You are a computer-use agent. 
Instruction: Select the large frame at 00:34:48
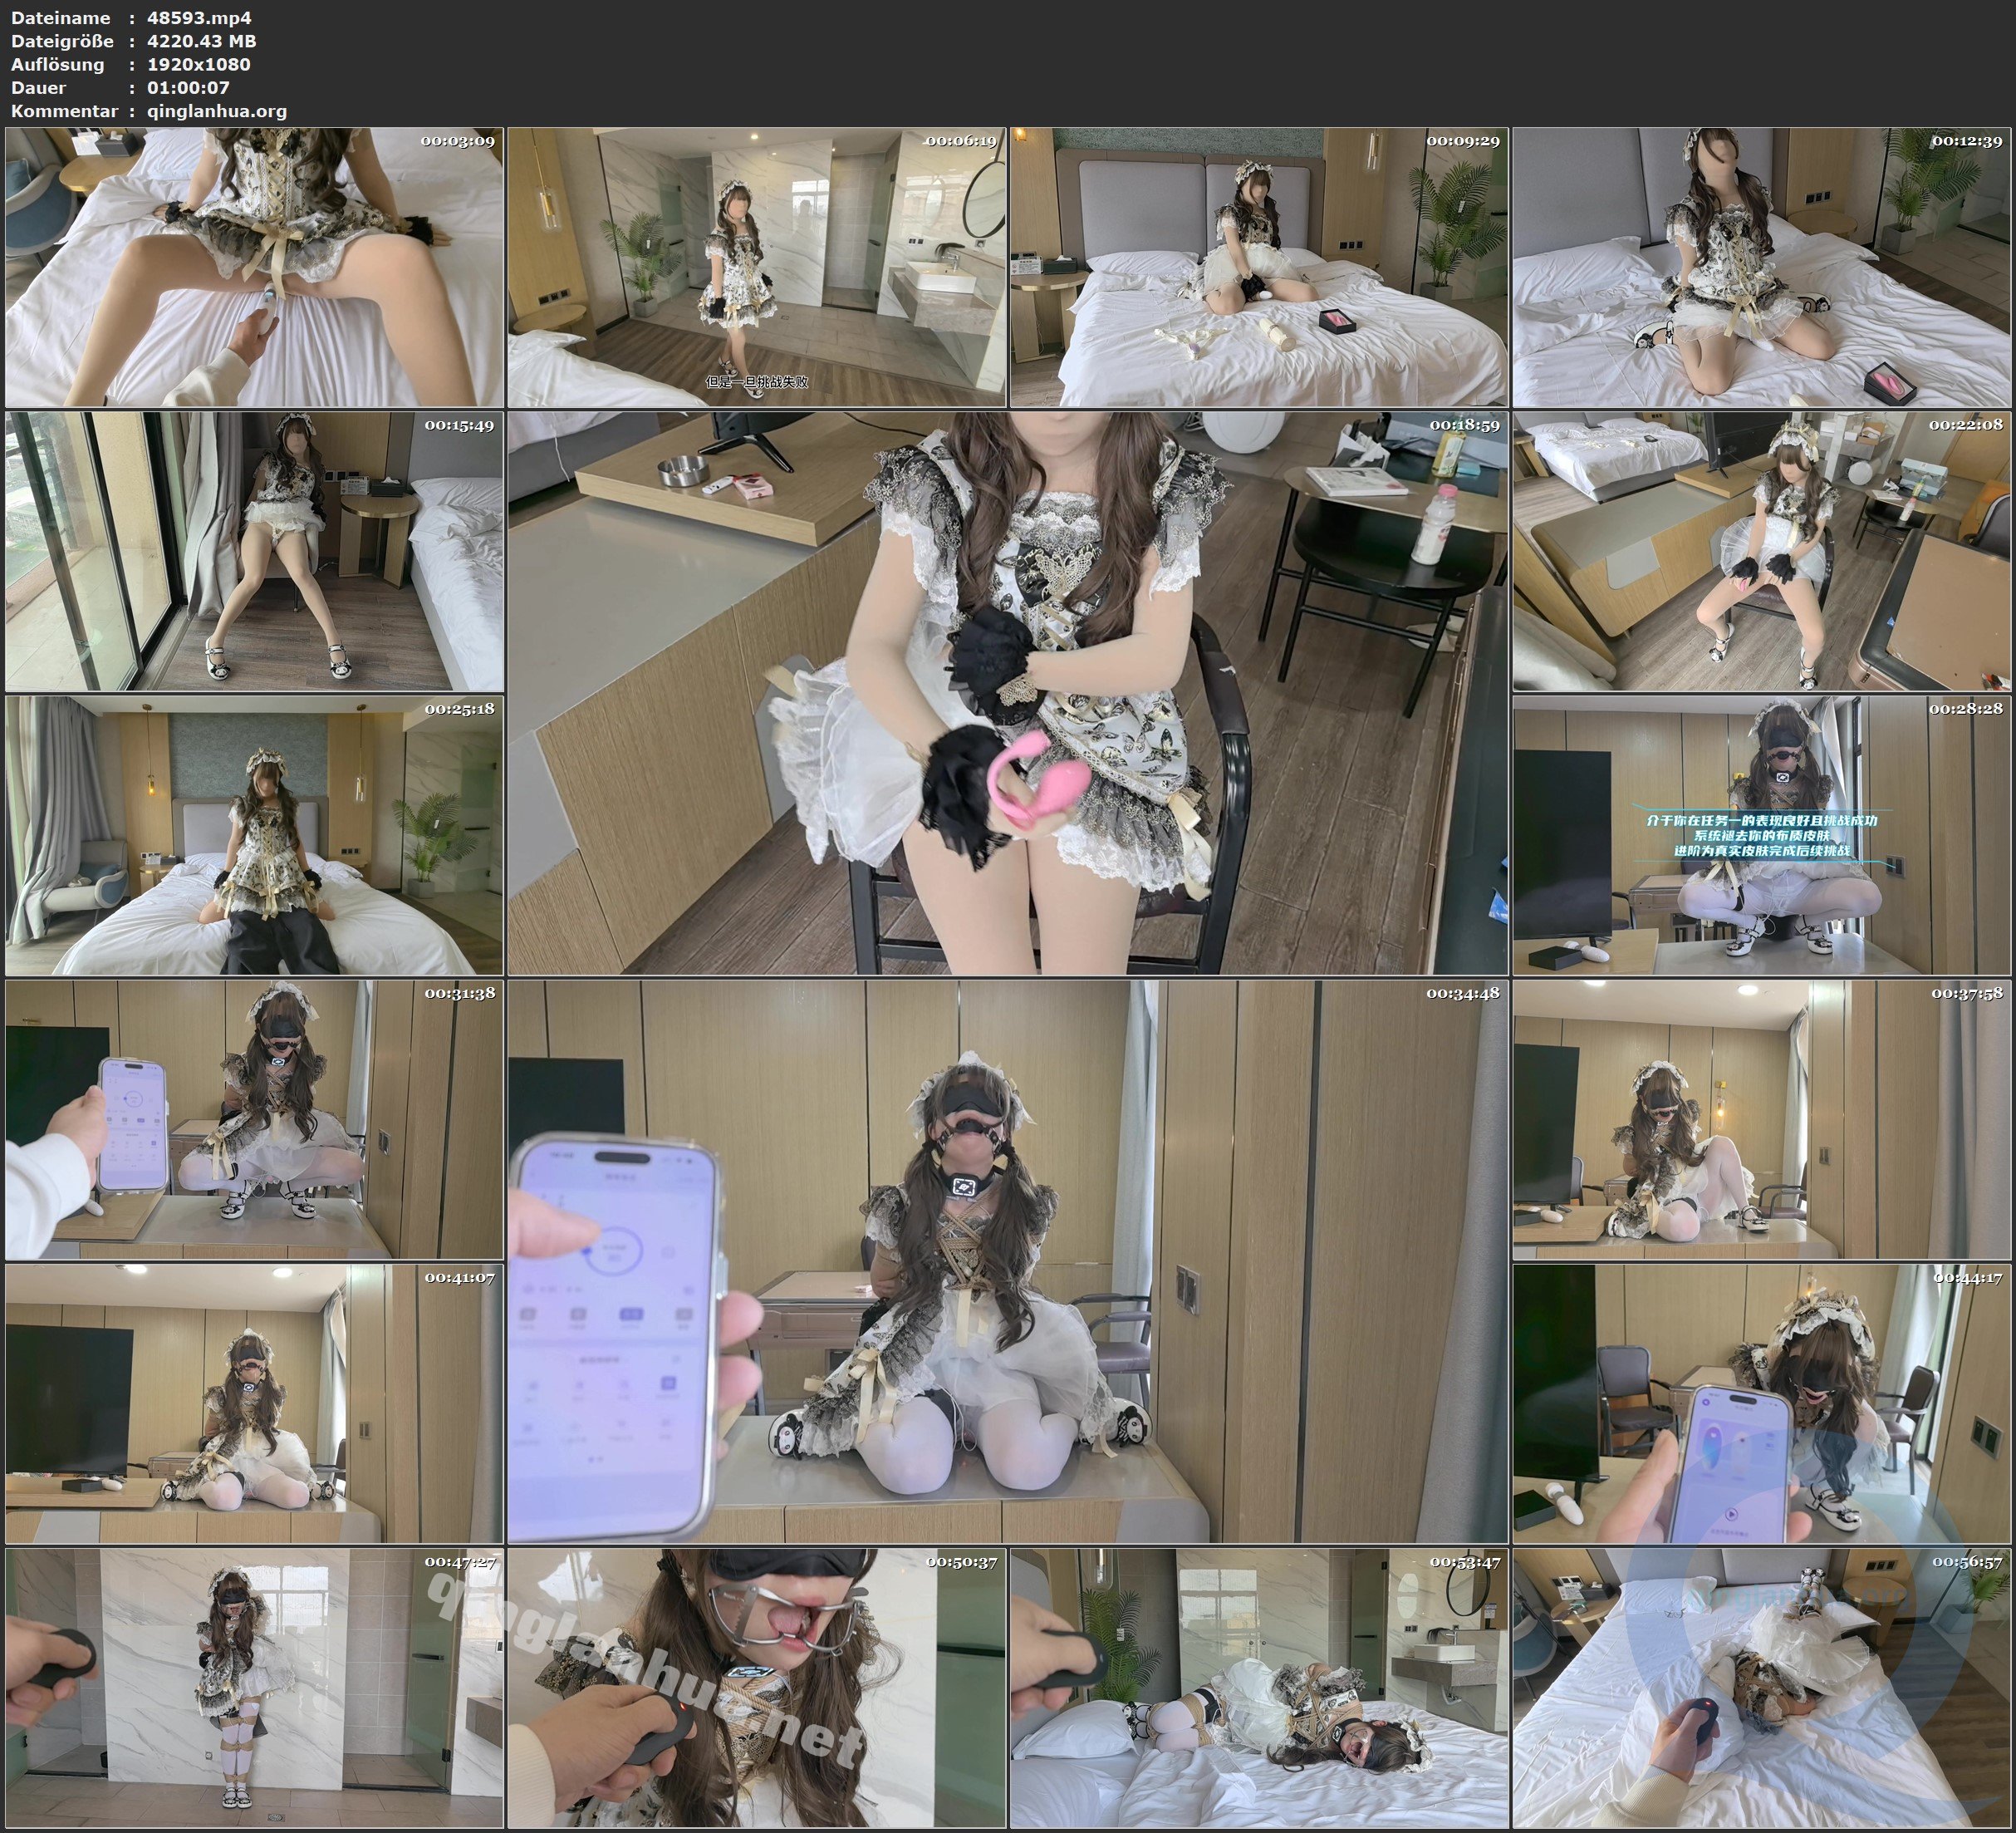[x=1007, y=1261]
